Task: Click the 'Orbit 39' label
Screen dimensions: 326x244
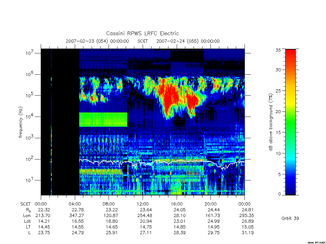Action: click(x=290, y=218)
